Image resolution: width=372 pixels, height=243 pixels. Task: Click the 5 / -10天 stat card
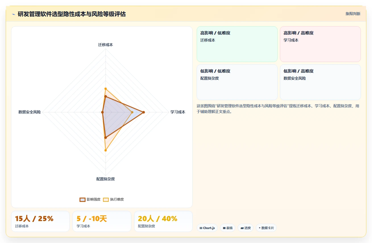[x=102, y=221]
